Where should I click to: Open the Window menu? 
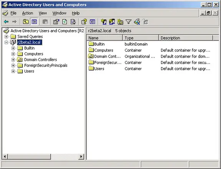click(59, 13)
